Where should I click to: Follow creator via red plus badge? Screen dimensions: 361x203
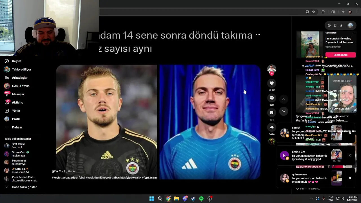click(x=272, y=74)
